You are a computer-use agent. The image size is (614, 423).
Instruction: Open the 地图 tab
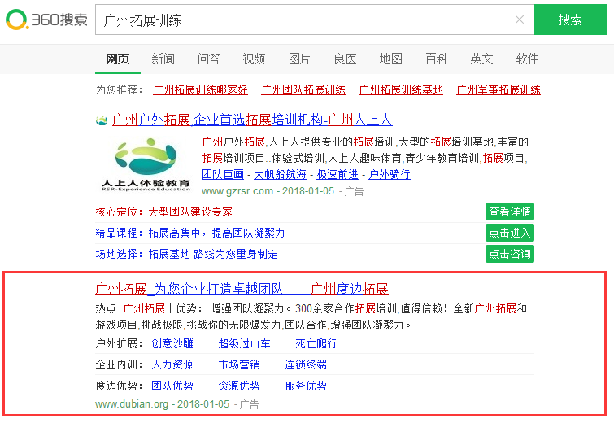coord(391,59)
